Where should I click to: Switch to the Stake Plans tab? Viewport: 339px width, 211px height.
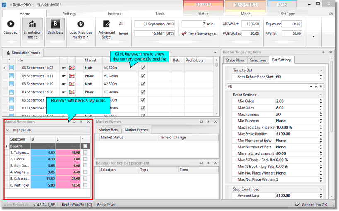(235, 61)
